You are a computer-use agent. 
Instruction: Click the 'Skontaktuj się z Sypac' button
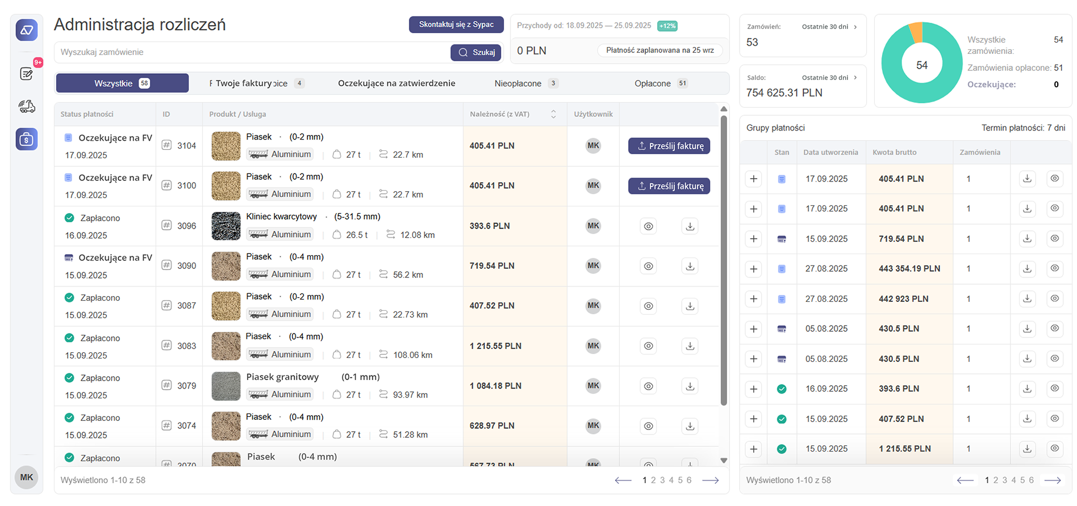[456, 24]
